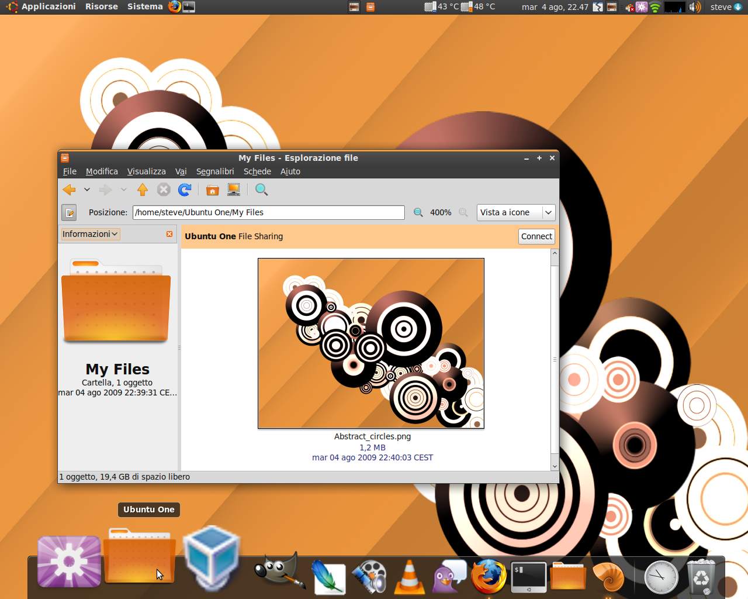Screen dimensions: 748x599
Task: Open the Vai menu
Action: [x=181, y=171]
